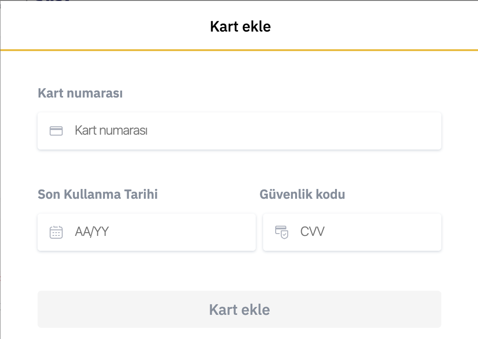
Task: Click the Kart numarası label above the field
Action: 80,93
